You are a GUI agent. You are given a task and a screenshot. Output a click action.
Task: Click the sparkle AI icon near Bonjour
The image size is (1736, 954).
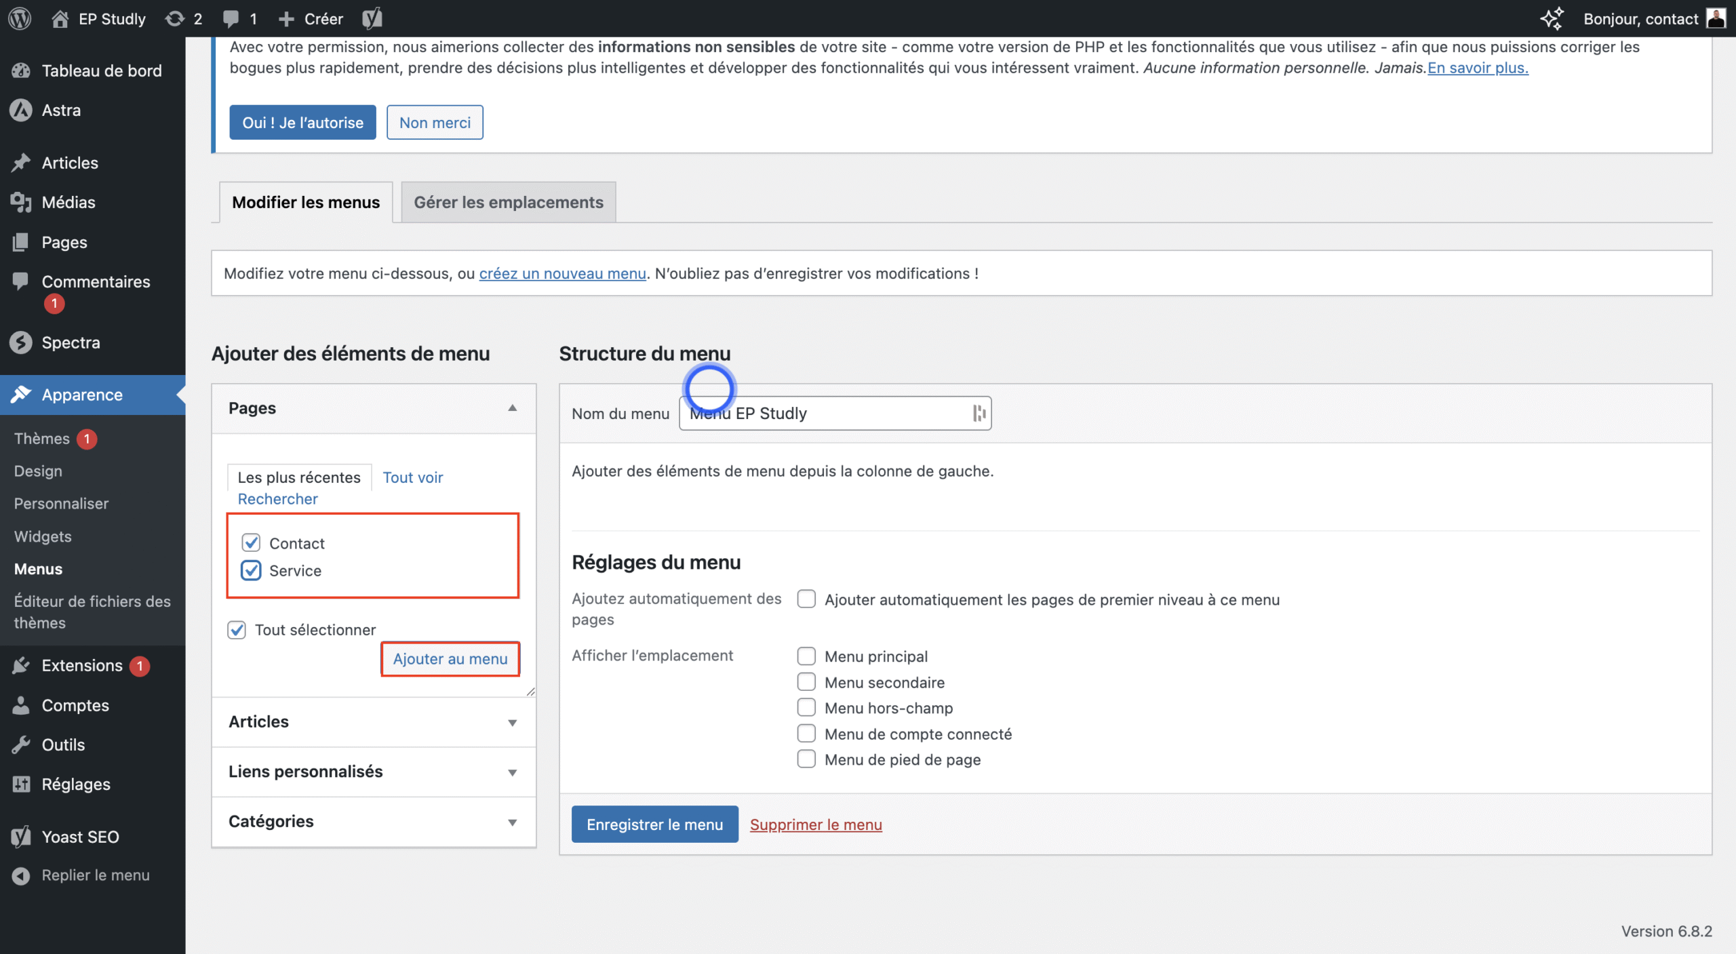tap(1552, 18)
